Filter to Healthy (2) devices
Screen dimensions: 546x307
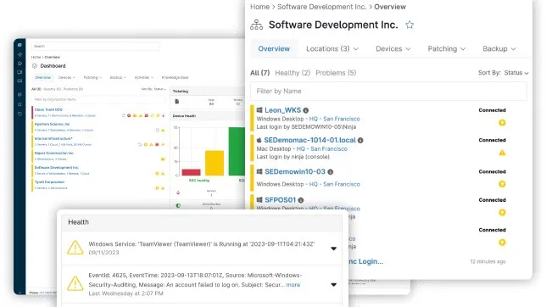pyautogui.click(x=292, y=73)
